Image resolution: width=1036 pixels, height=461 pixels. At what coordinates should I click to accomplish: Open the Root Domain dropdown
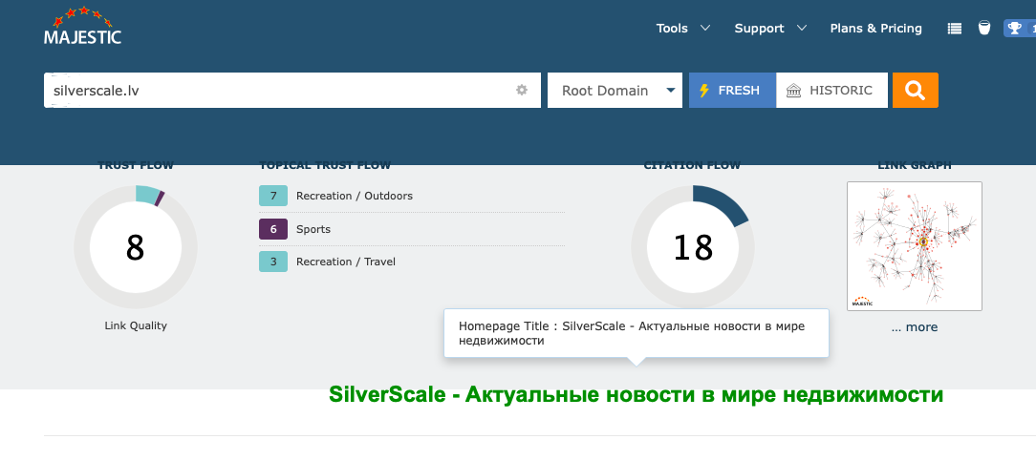(615, 90)
